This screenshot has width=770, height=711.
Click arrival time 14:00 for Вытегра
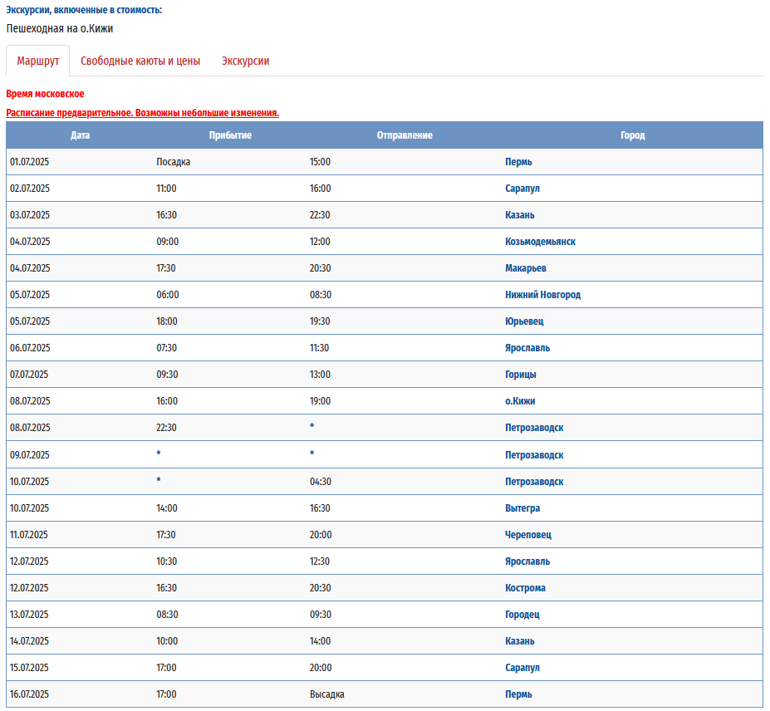(167, 508)
